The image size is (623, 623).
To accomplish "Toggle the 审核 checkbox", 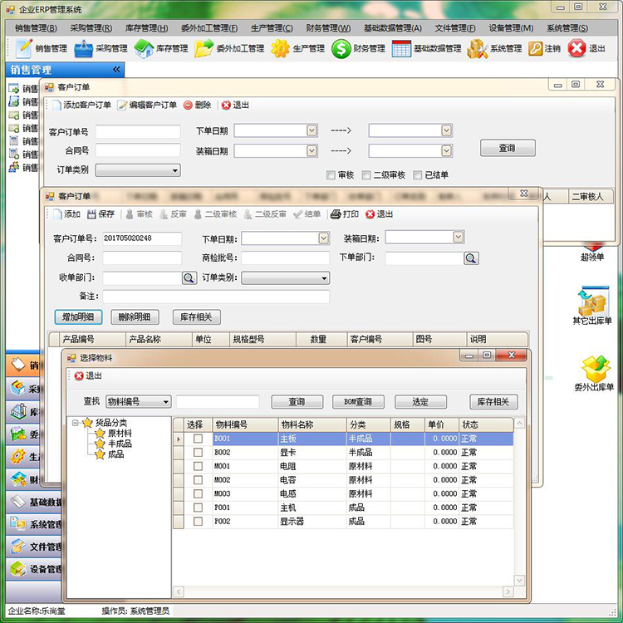I will (331, 174).
